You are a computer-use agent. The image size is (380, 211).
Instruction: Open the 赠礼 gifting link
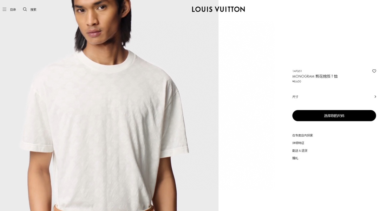click(295, 158)
